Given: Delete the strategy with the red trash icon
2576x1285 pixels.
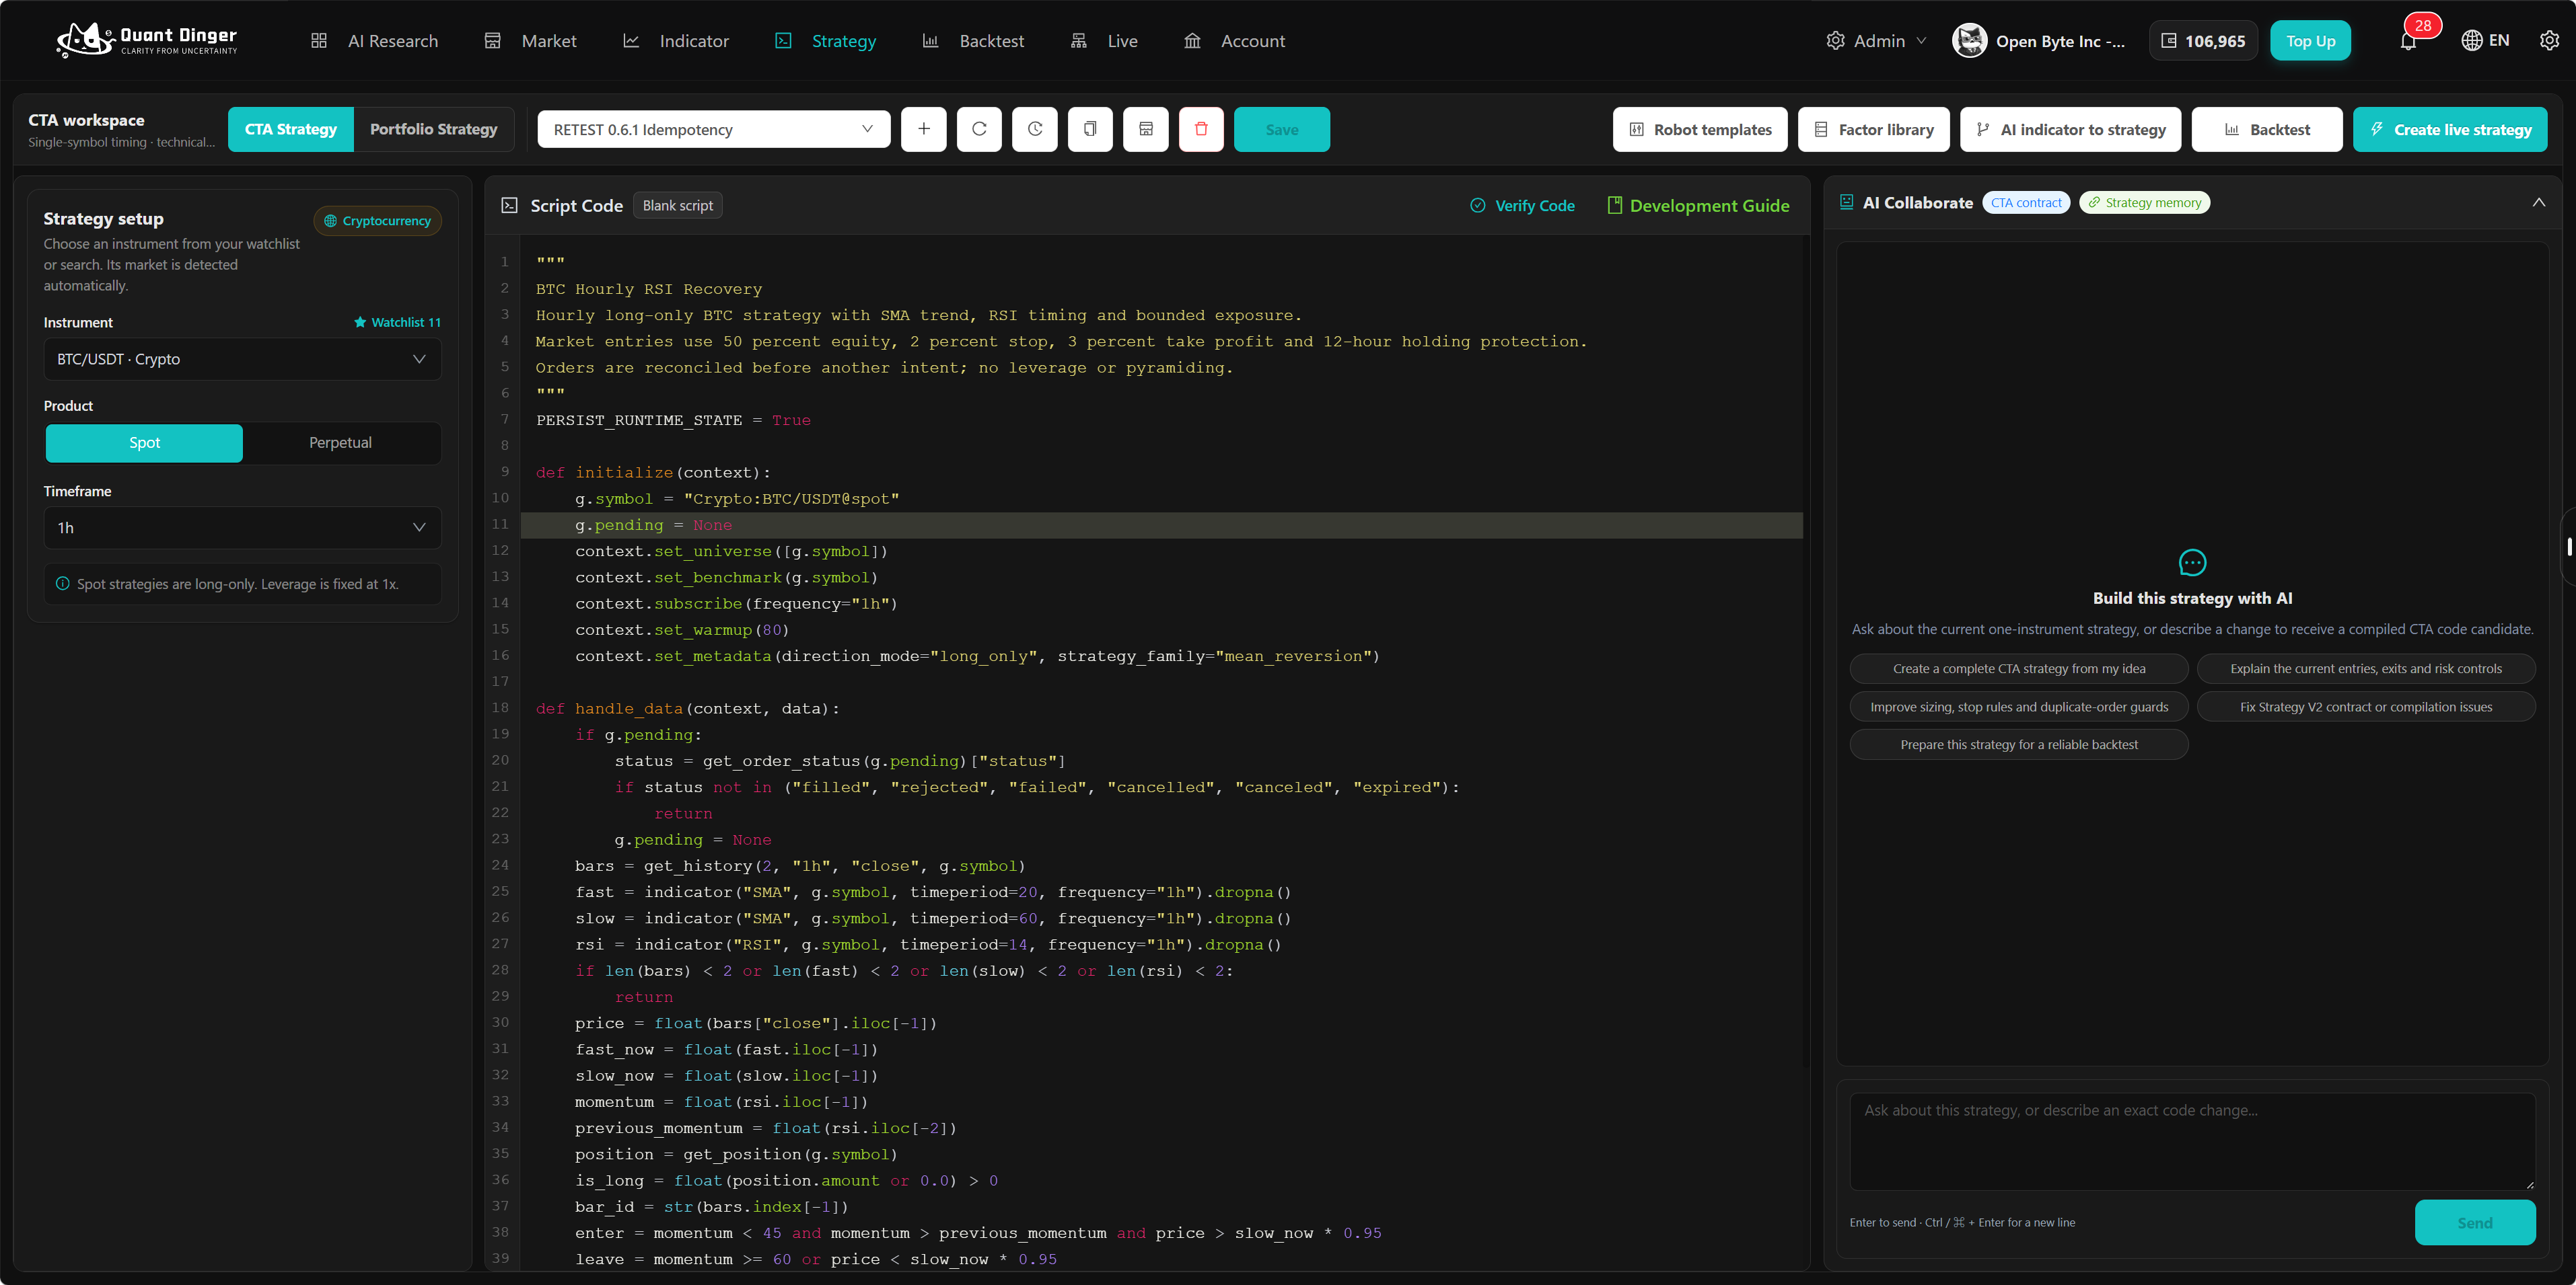Looking at the screenshot, I should tap(1201, 129).
